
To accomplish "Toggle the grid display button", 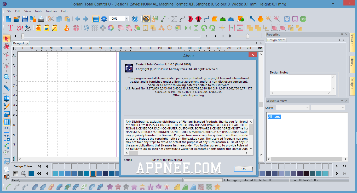I will (7, 122).
